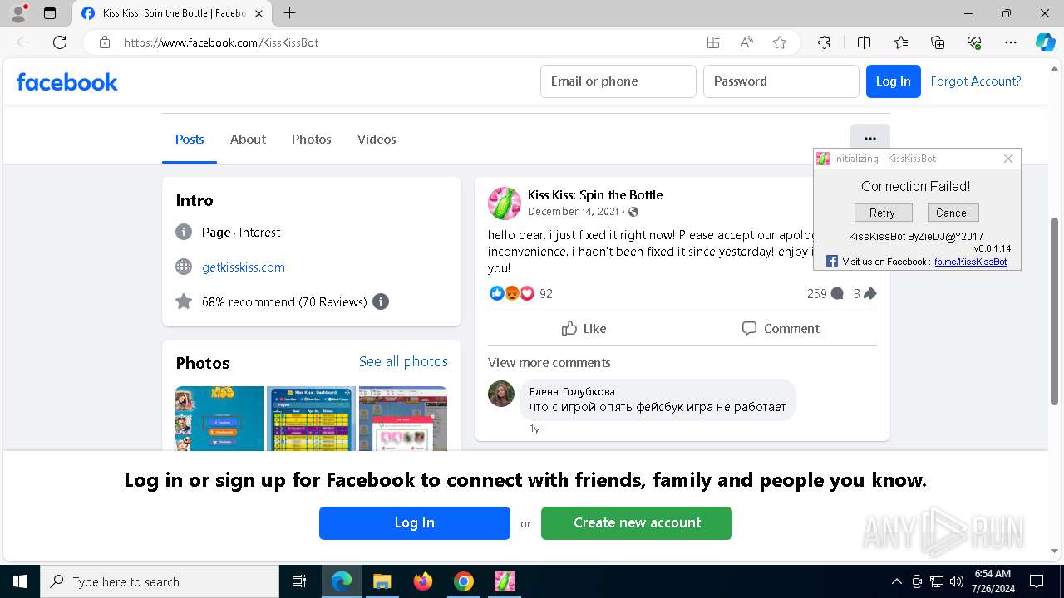The image size is (1064, 598).
Task: Click the header Log In button
Action: 894,81
